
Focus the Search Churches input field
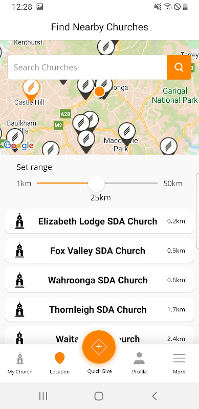click(87, 67)
